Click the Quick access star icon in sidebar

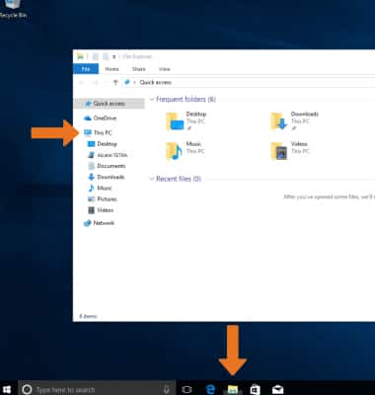pos(88,104)
